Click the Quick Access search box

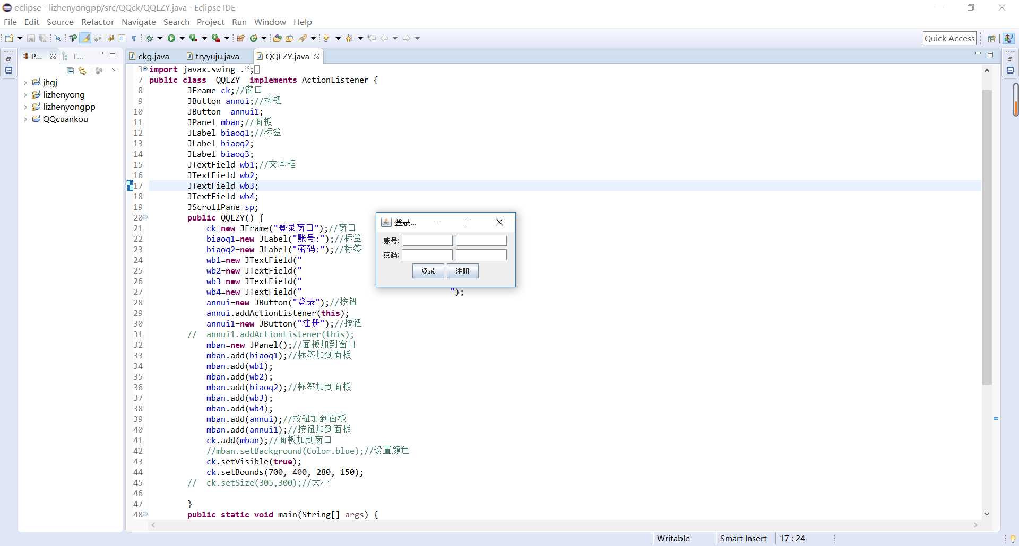[949, 38]
